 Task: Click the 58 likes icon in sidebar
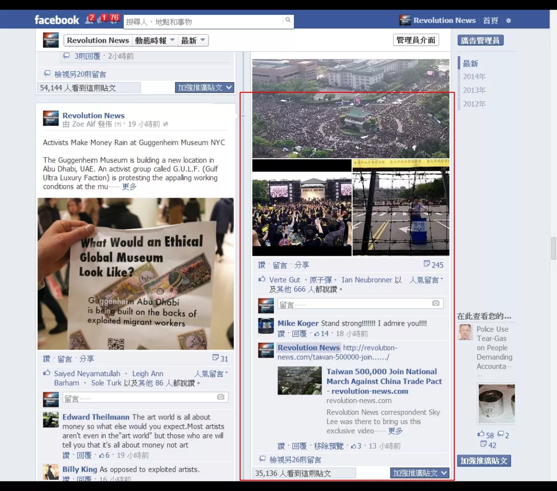(x=485, y=435)
